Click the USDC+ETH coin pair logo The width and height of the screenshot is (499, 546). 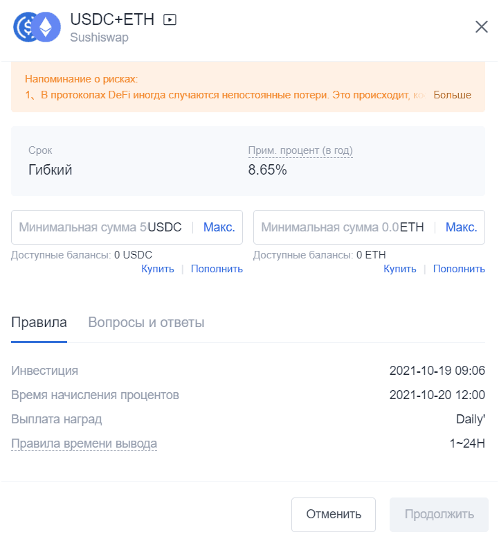(37, 27)
